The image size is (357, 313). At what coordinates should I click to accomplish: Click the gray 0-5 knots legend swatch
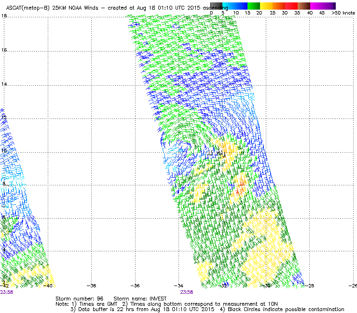click(x=216, y=6)
